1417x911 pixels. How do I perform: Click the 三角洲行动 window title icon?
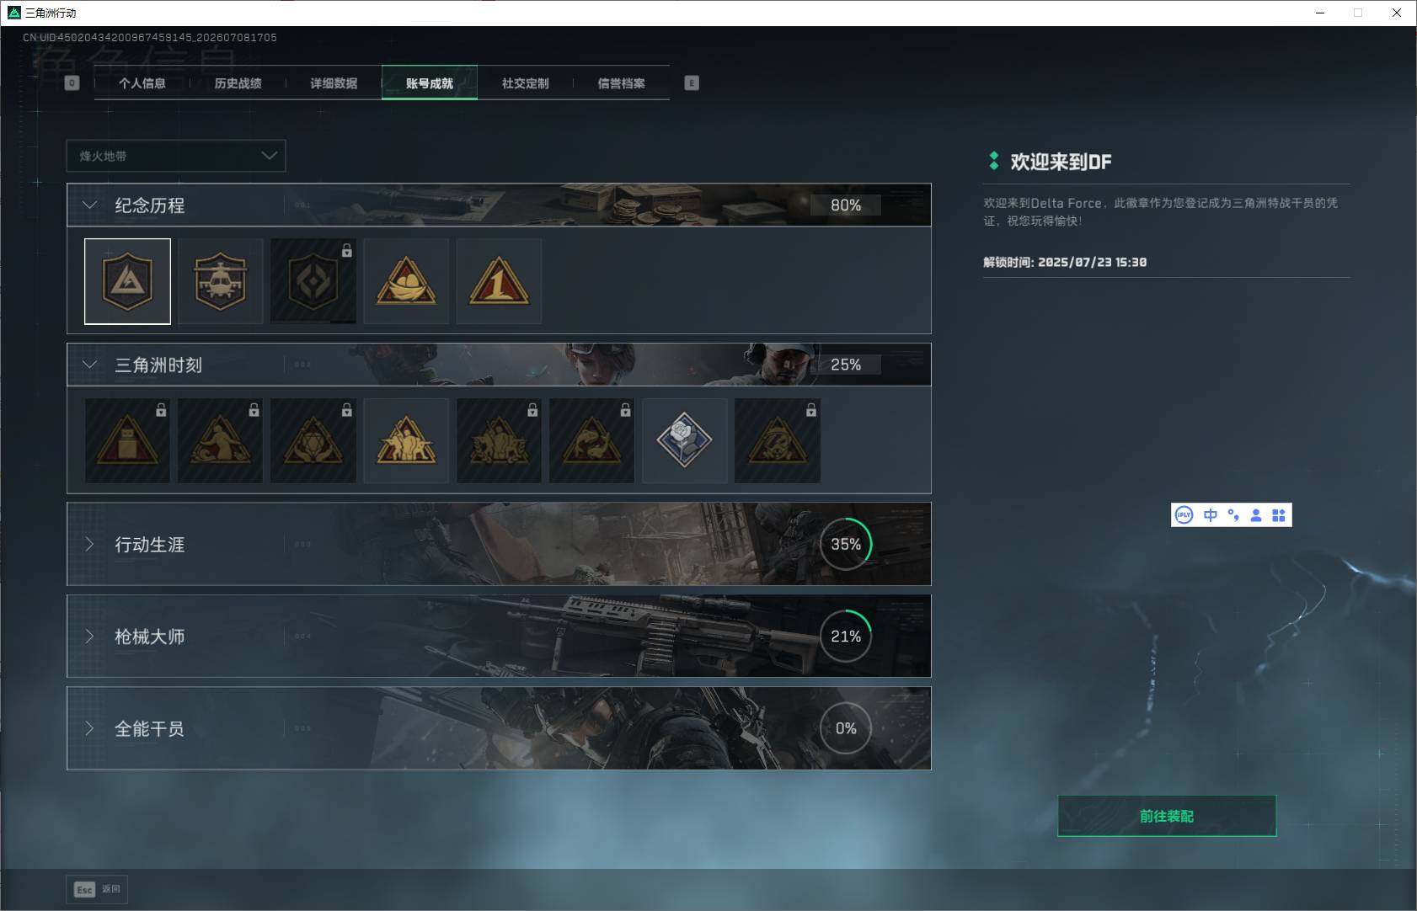pos(13,13)
